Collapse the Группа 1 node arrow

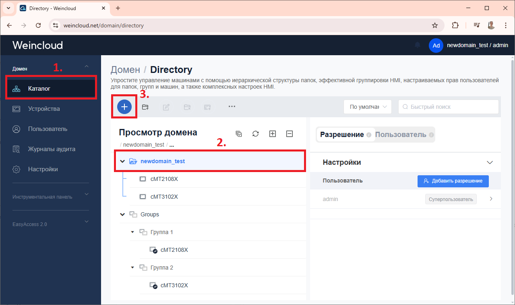click(x=132, y=232)
